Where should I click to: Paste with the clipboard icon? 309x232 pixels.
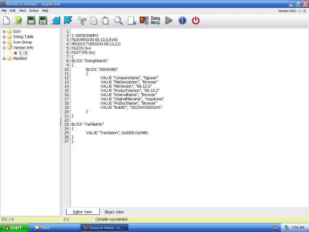105,20
